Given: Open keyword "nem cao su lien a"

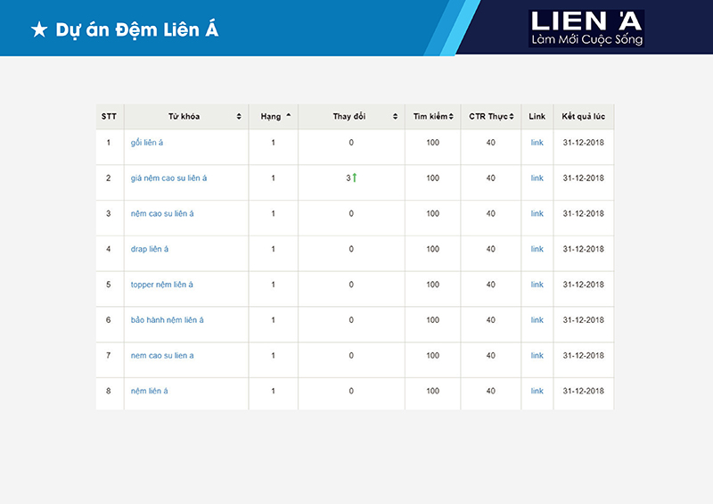Looking at the screenshot, I should pyautogui.click(x=162, y=356).
